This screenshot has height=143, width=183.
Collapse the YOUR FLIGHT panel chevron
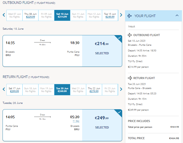(x=177, y=15)
